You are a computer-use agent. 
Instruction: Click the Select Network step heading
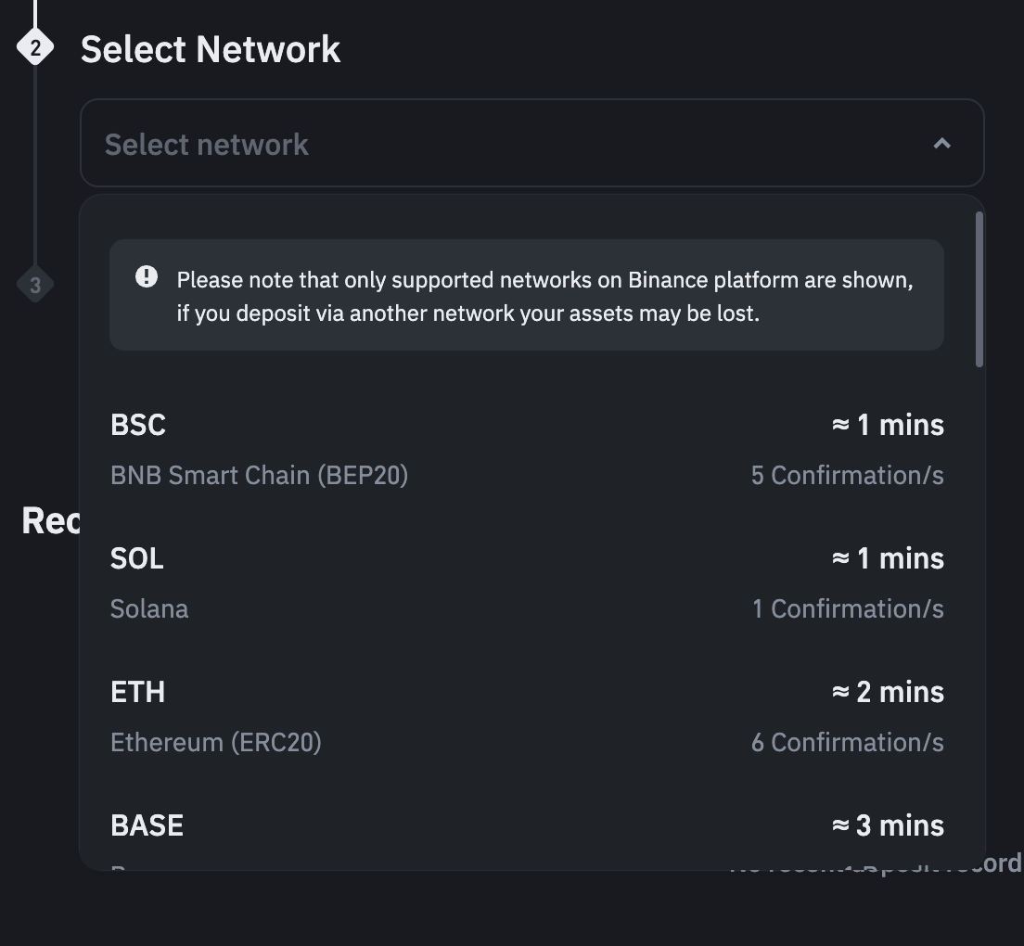point(211,49)
